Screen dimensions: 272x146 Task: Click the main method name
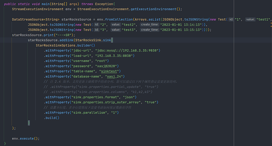(46, 4)
